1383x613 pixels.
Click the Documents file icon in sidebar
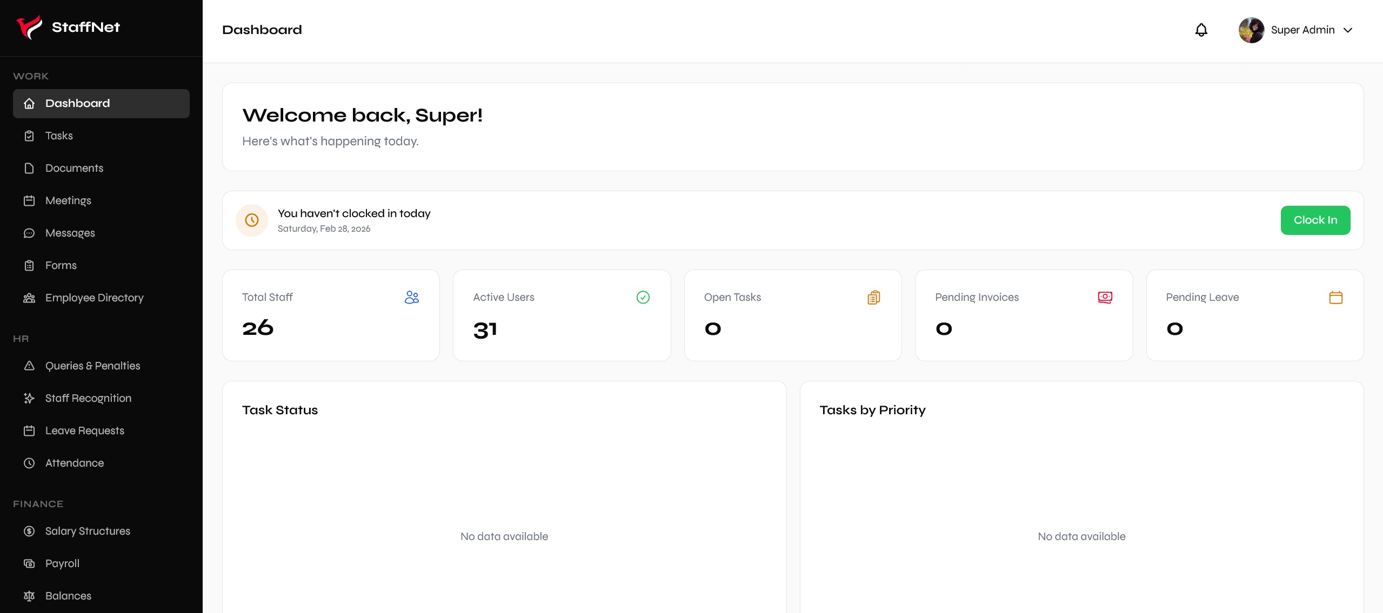(29, 168)
